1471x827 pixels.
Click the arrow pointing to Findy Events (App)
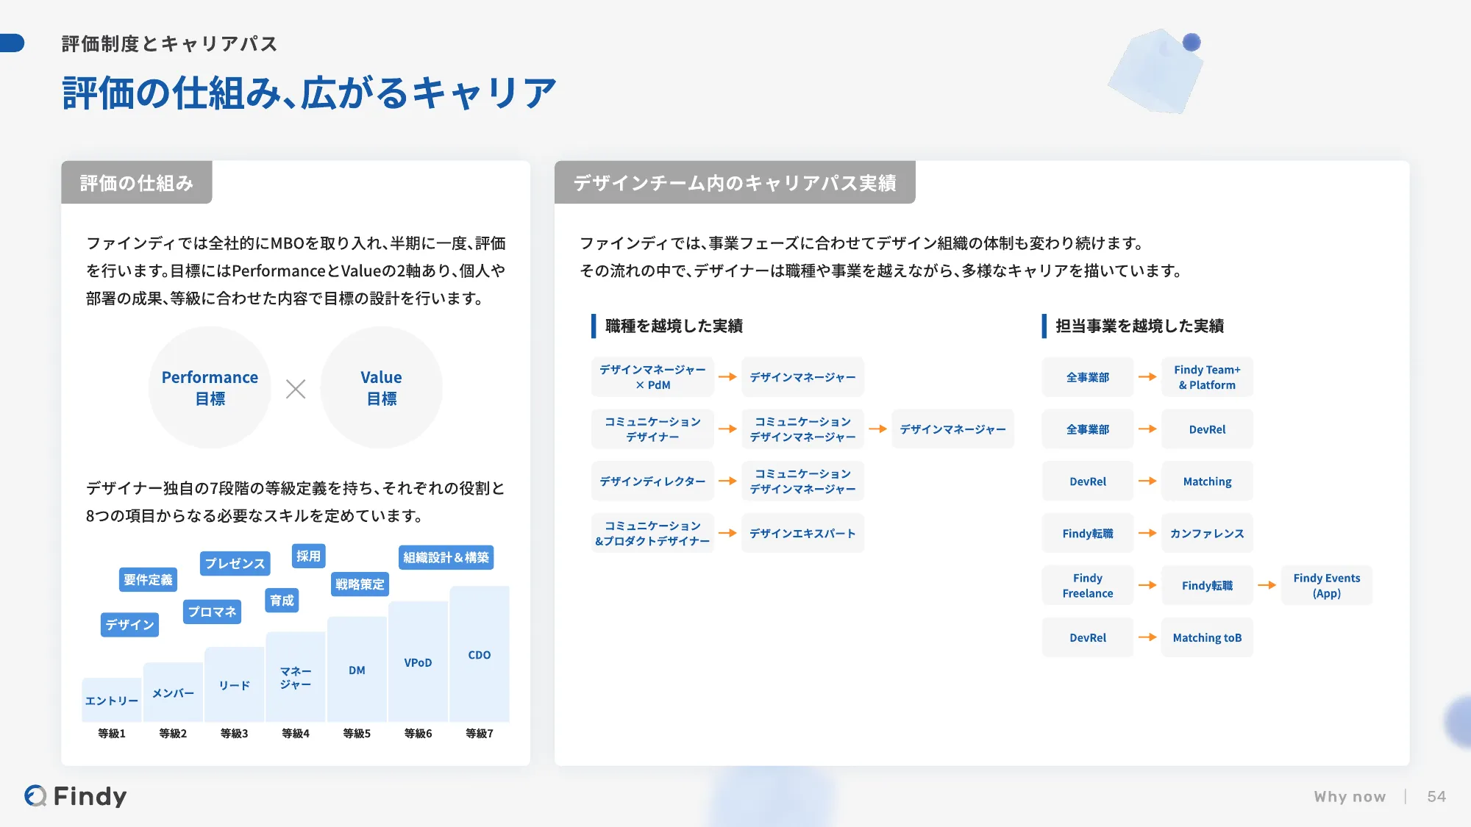[x=1267, y=585]
